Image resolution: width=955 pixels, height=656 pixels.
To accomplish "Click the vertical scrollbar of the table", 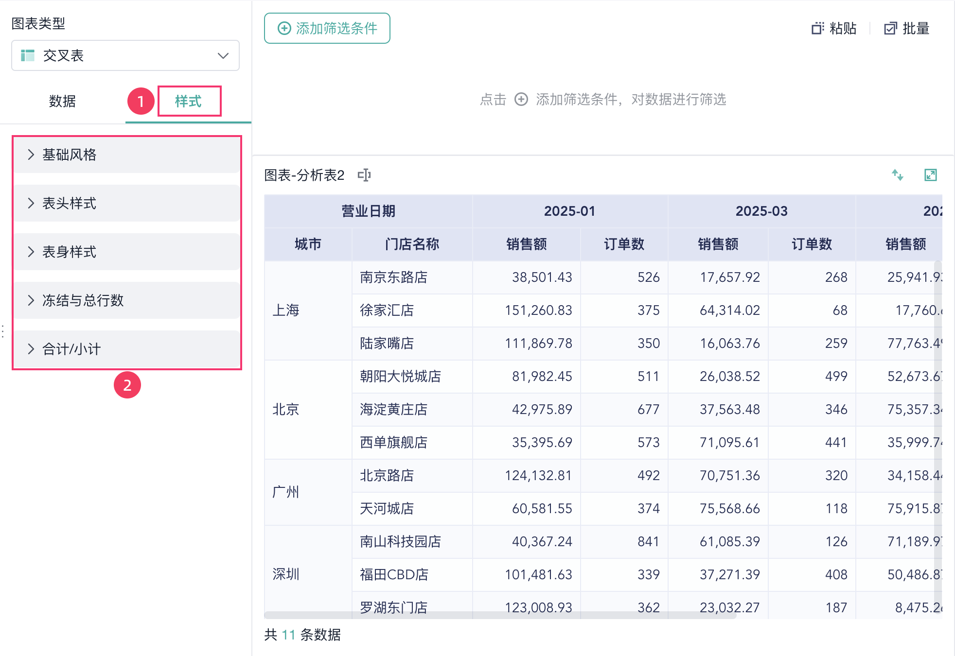I will (x=938, y=437).
